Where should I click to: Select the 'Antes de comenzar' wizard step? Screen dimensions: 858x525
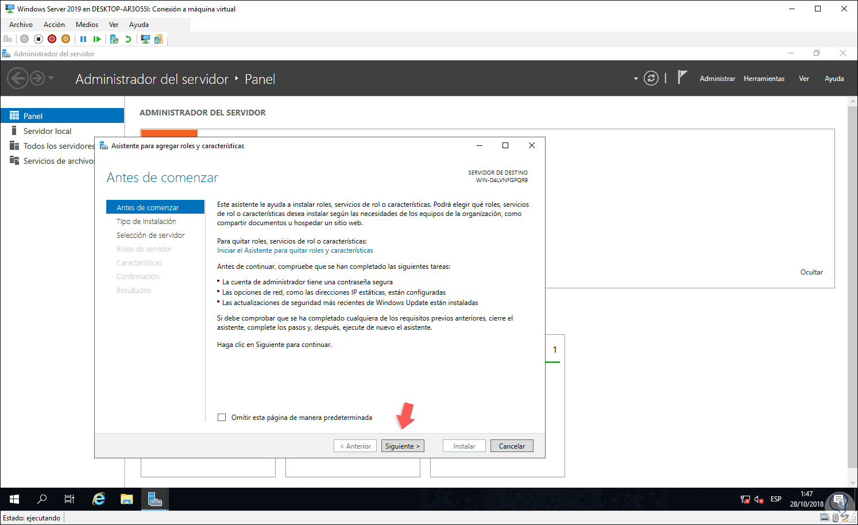(155, 207)
